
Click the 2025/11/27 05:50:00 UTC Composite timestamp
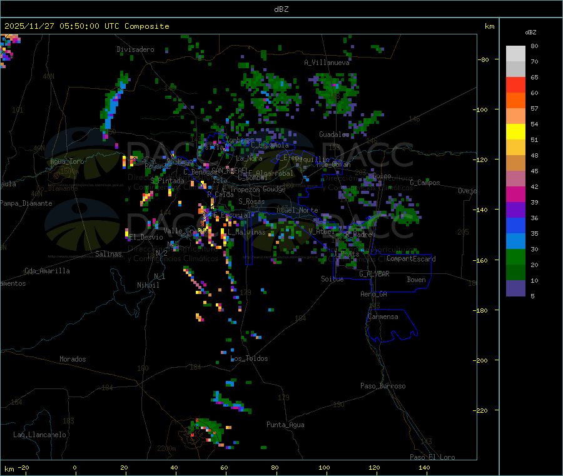pyautogui.click(x=86, y=26)
